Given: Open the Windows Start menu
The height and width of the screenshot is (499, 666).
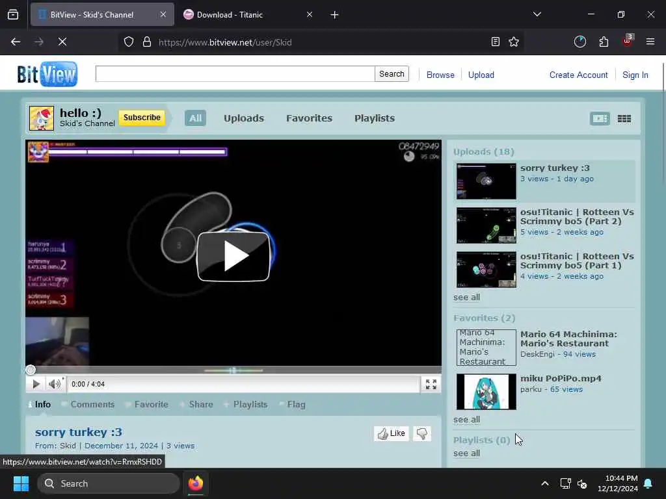Looking at the screenshot, I should [21, 483].
